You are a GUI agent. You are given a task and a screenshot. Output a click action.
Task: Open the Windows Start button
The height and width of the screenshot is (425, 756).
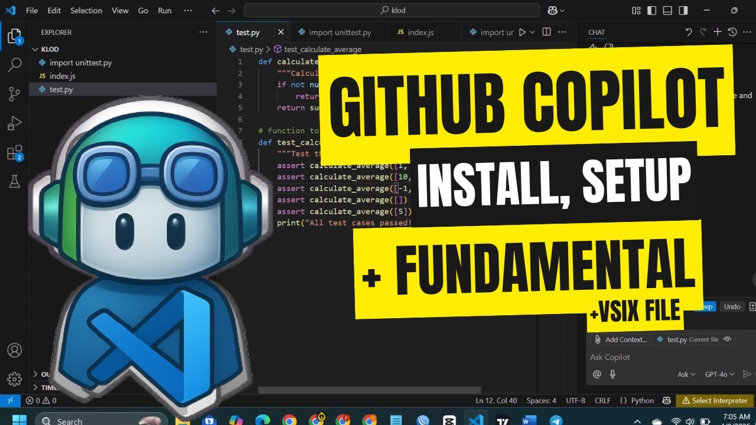(x=19, y=420)
